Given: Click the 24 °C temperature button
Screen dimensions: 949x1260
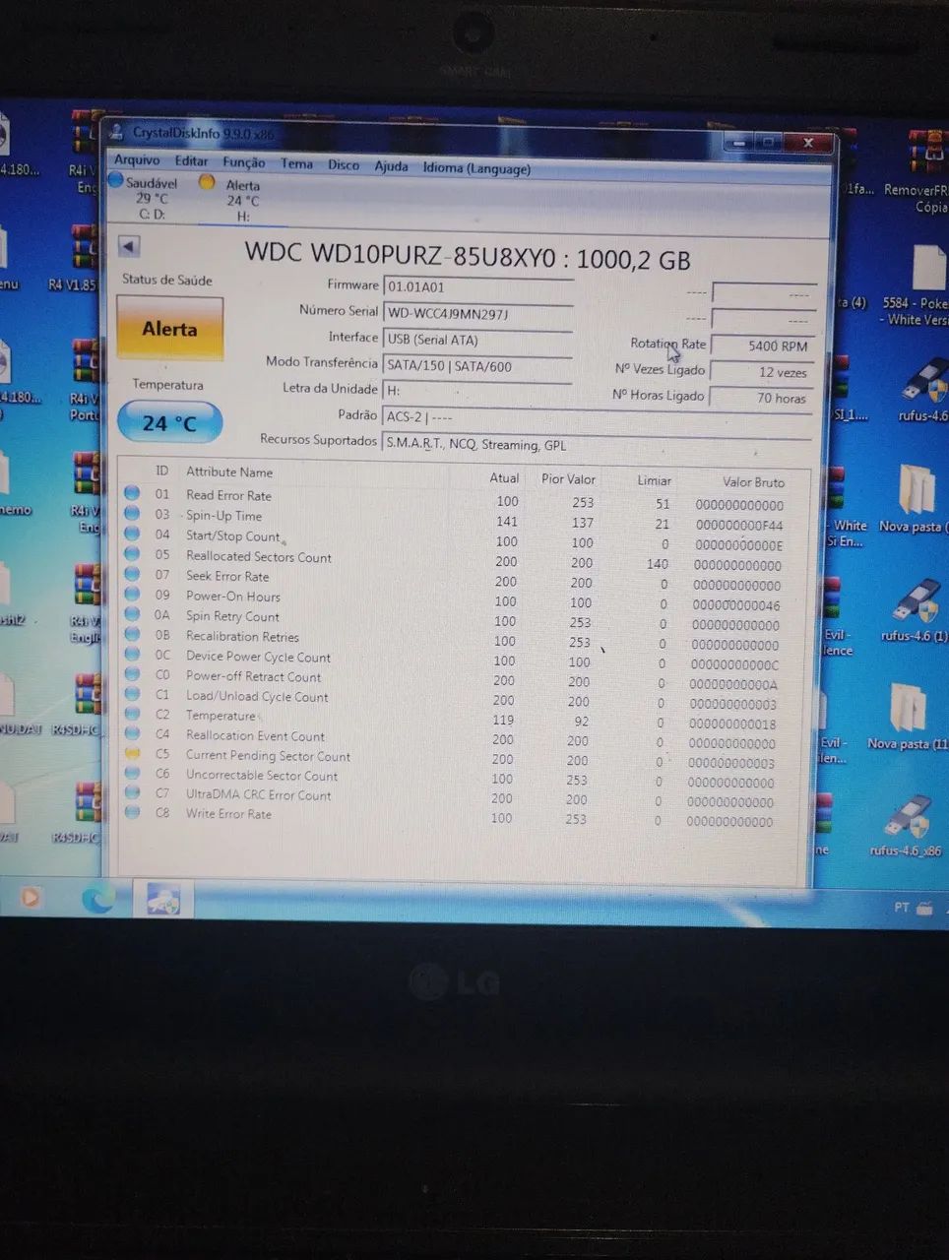Looking at the screenshot, I should (x=169, y=423).
